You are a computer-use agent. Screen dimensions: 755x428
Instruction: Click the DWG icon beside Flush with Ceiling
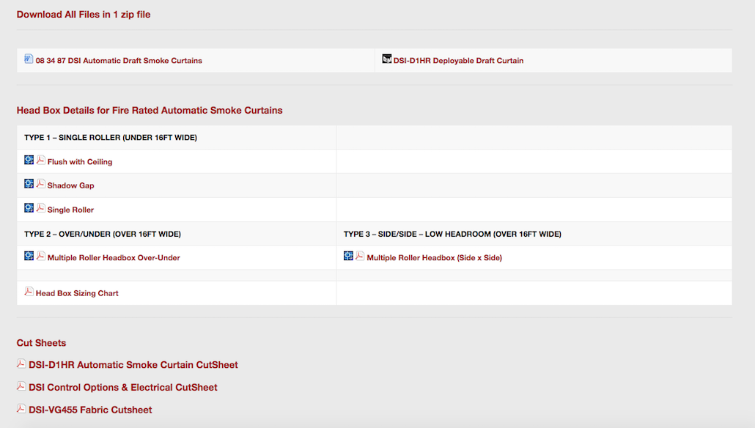click(29, 160)
